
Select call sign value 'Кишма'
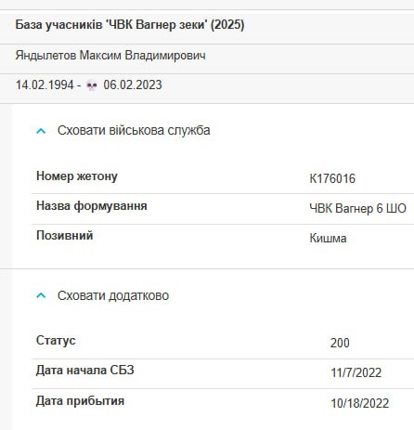328,239
